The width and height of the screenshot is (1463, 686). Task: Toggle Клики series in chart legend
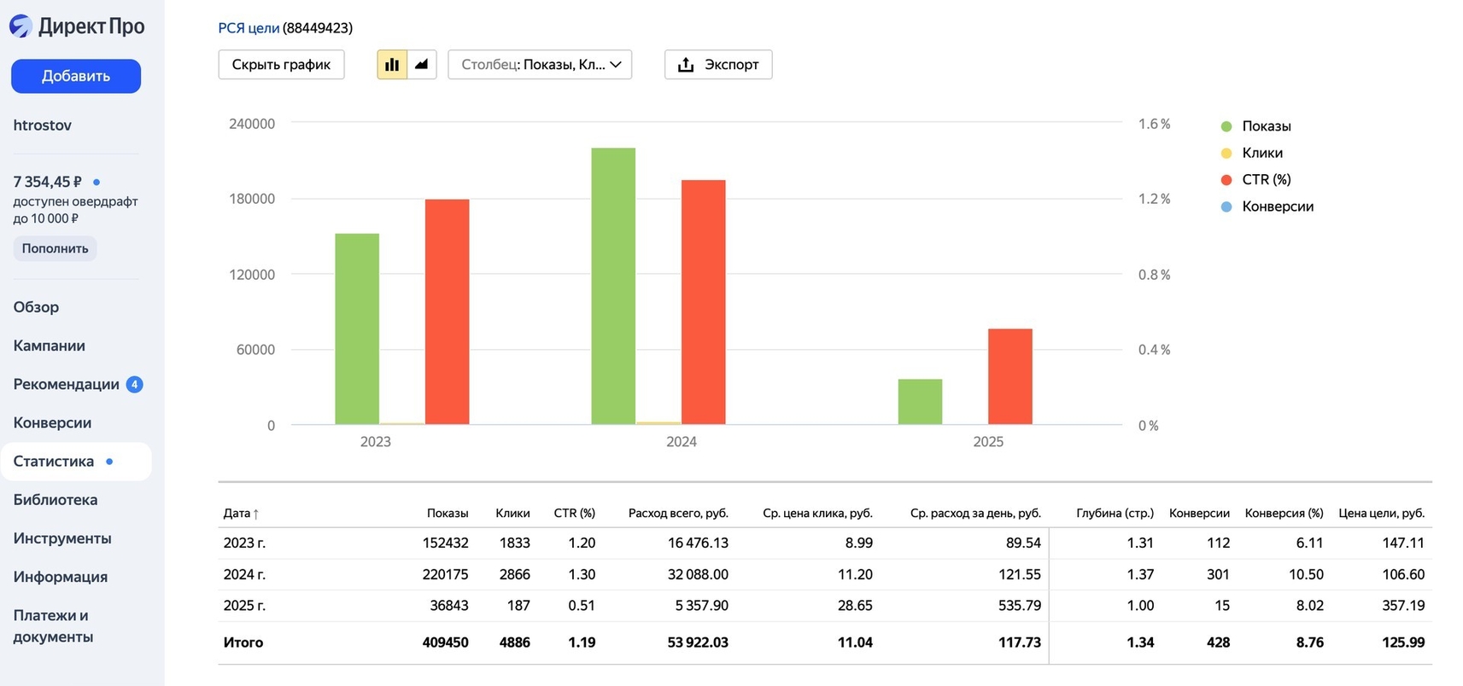coord(1261,153)
